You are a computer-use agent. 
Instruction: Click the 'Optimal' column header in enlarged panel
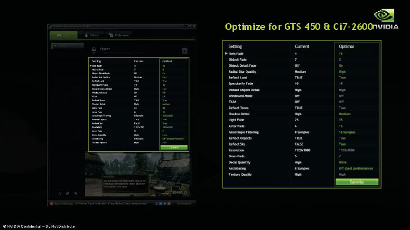click(346, 46)
